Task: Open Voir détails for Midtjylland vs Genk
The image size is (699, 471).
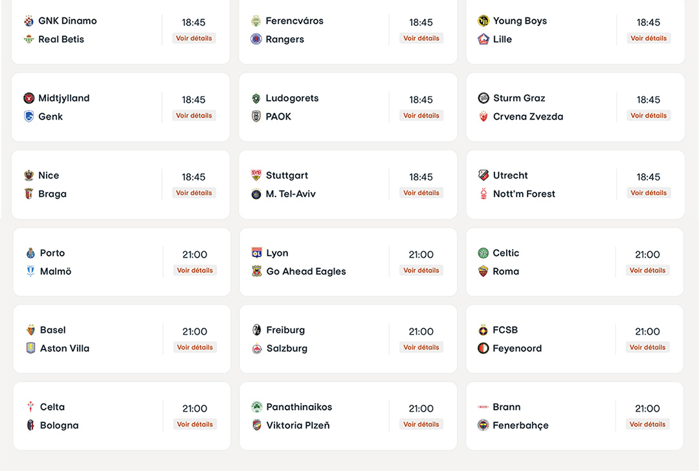Action: [x=194, y=116]
